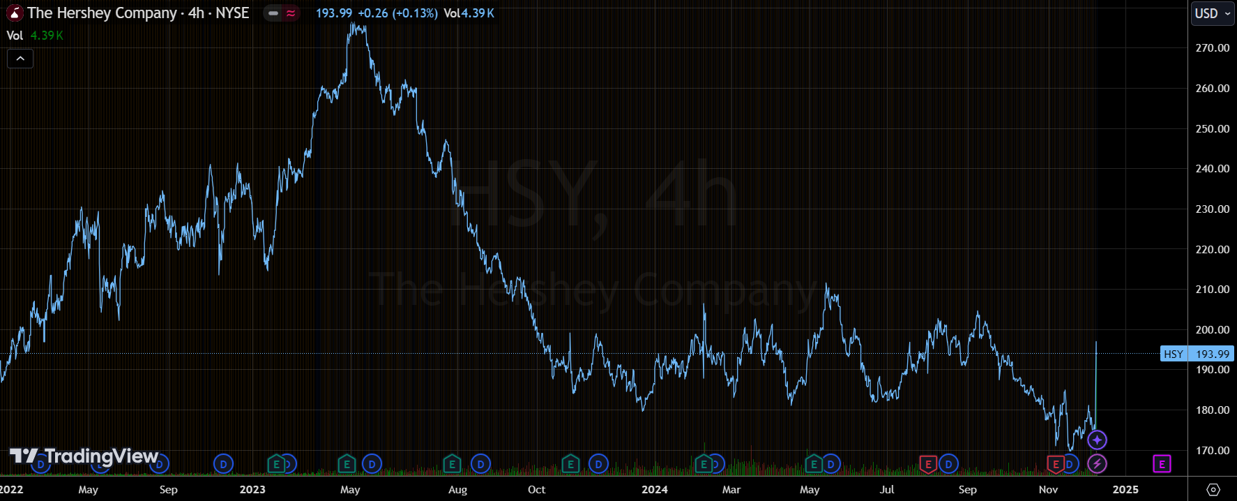Open the magenta upcoming earnings marker in 2025

click(x=1162, y=463)
